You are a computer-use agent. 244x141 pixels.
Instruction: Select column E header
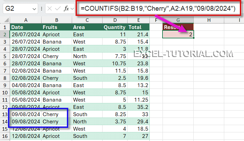139,20
